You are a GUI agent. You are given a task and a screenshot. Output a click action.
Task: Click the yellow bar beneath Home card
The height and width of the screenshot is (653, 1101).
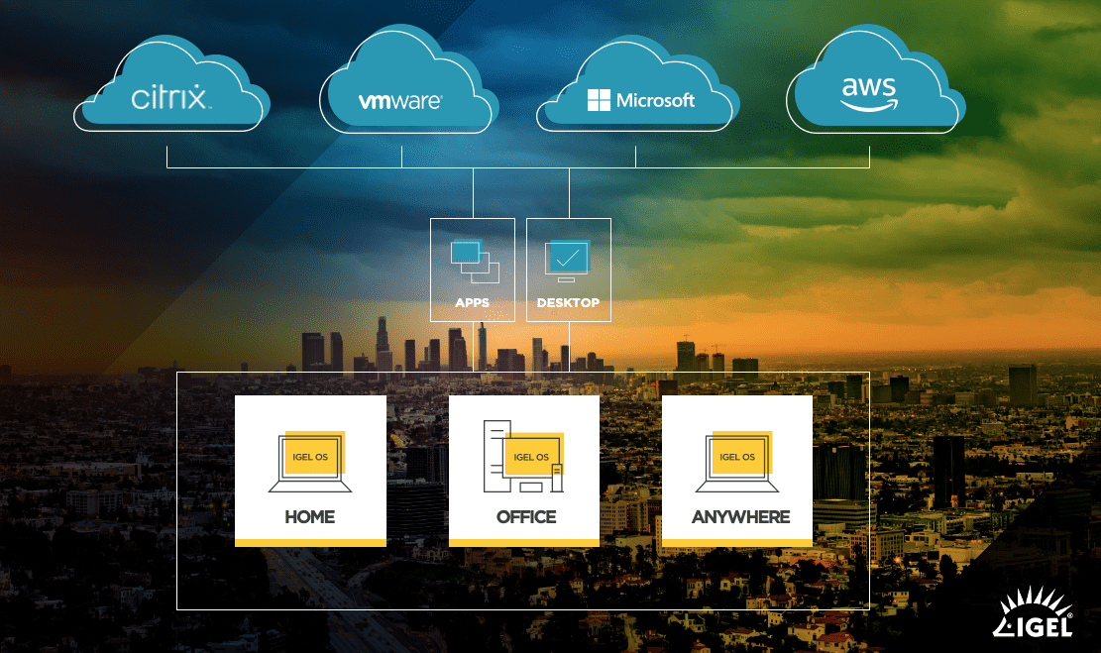point(310,542)
